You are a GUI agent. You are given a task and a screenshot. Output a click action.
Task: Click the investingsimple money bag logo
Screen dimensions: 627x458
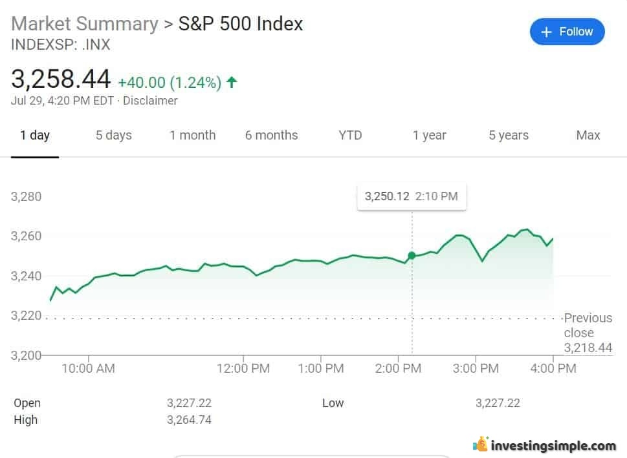pyautogui.click(x=480, y=444)
